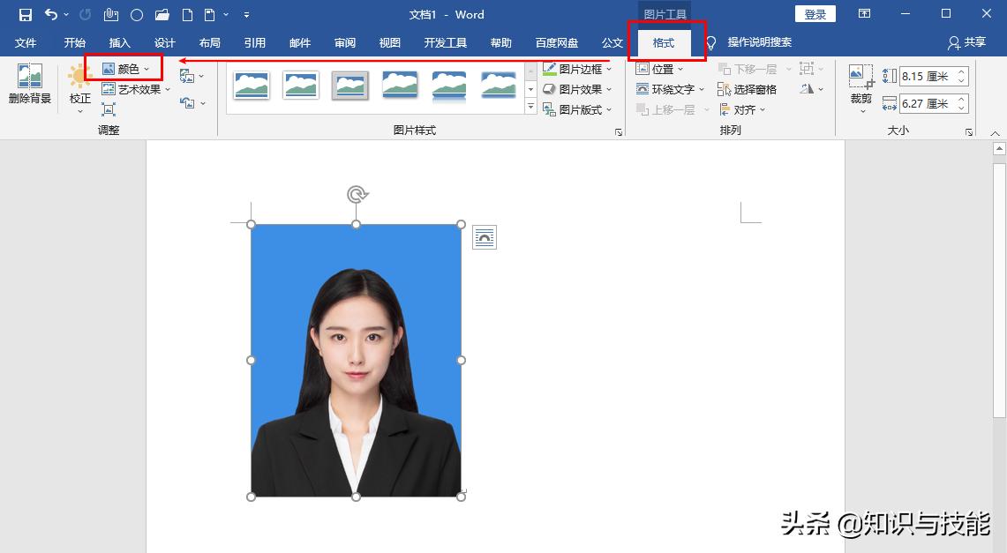Click the Share (共享) button
The width and height of the screenshot is (1007, 553).
[973, 41]
